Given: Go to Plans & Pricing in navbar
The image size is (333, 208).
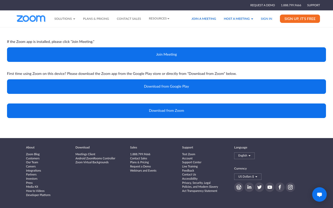Looking at the screenshot, I should coord(96,19).
